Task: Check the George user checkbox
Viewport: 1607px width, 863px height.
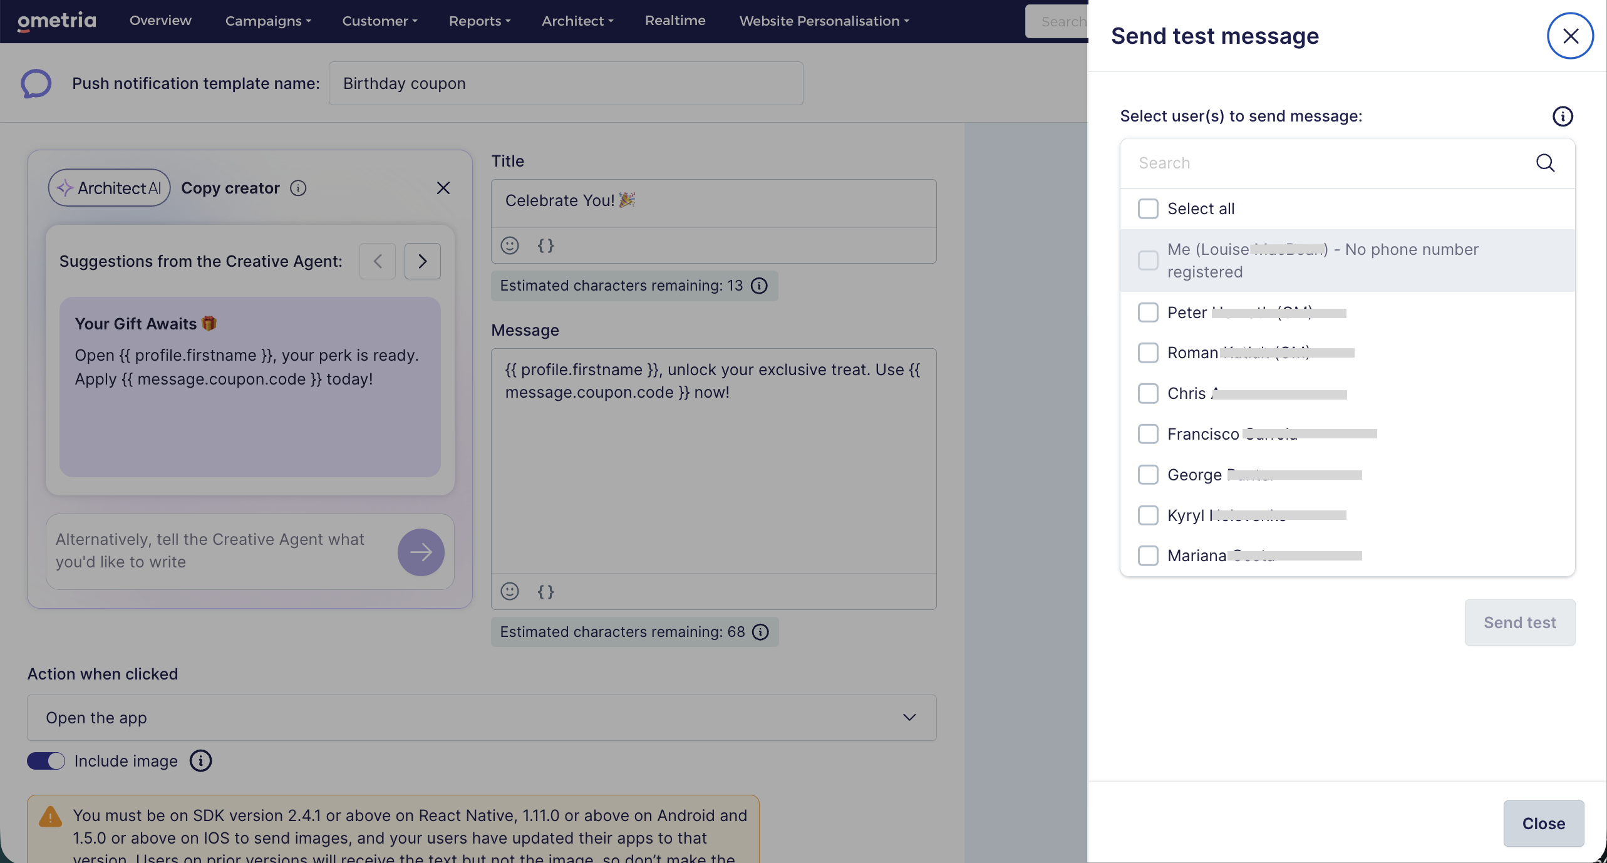Action: (1148, 475)
